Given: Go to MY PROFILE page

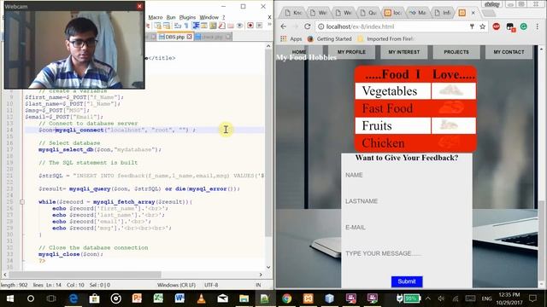Looking at the screenshot, I should [351, 52].
